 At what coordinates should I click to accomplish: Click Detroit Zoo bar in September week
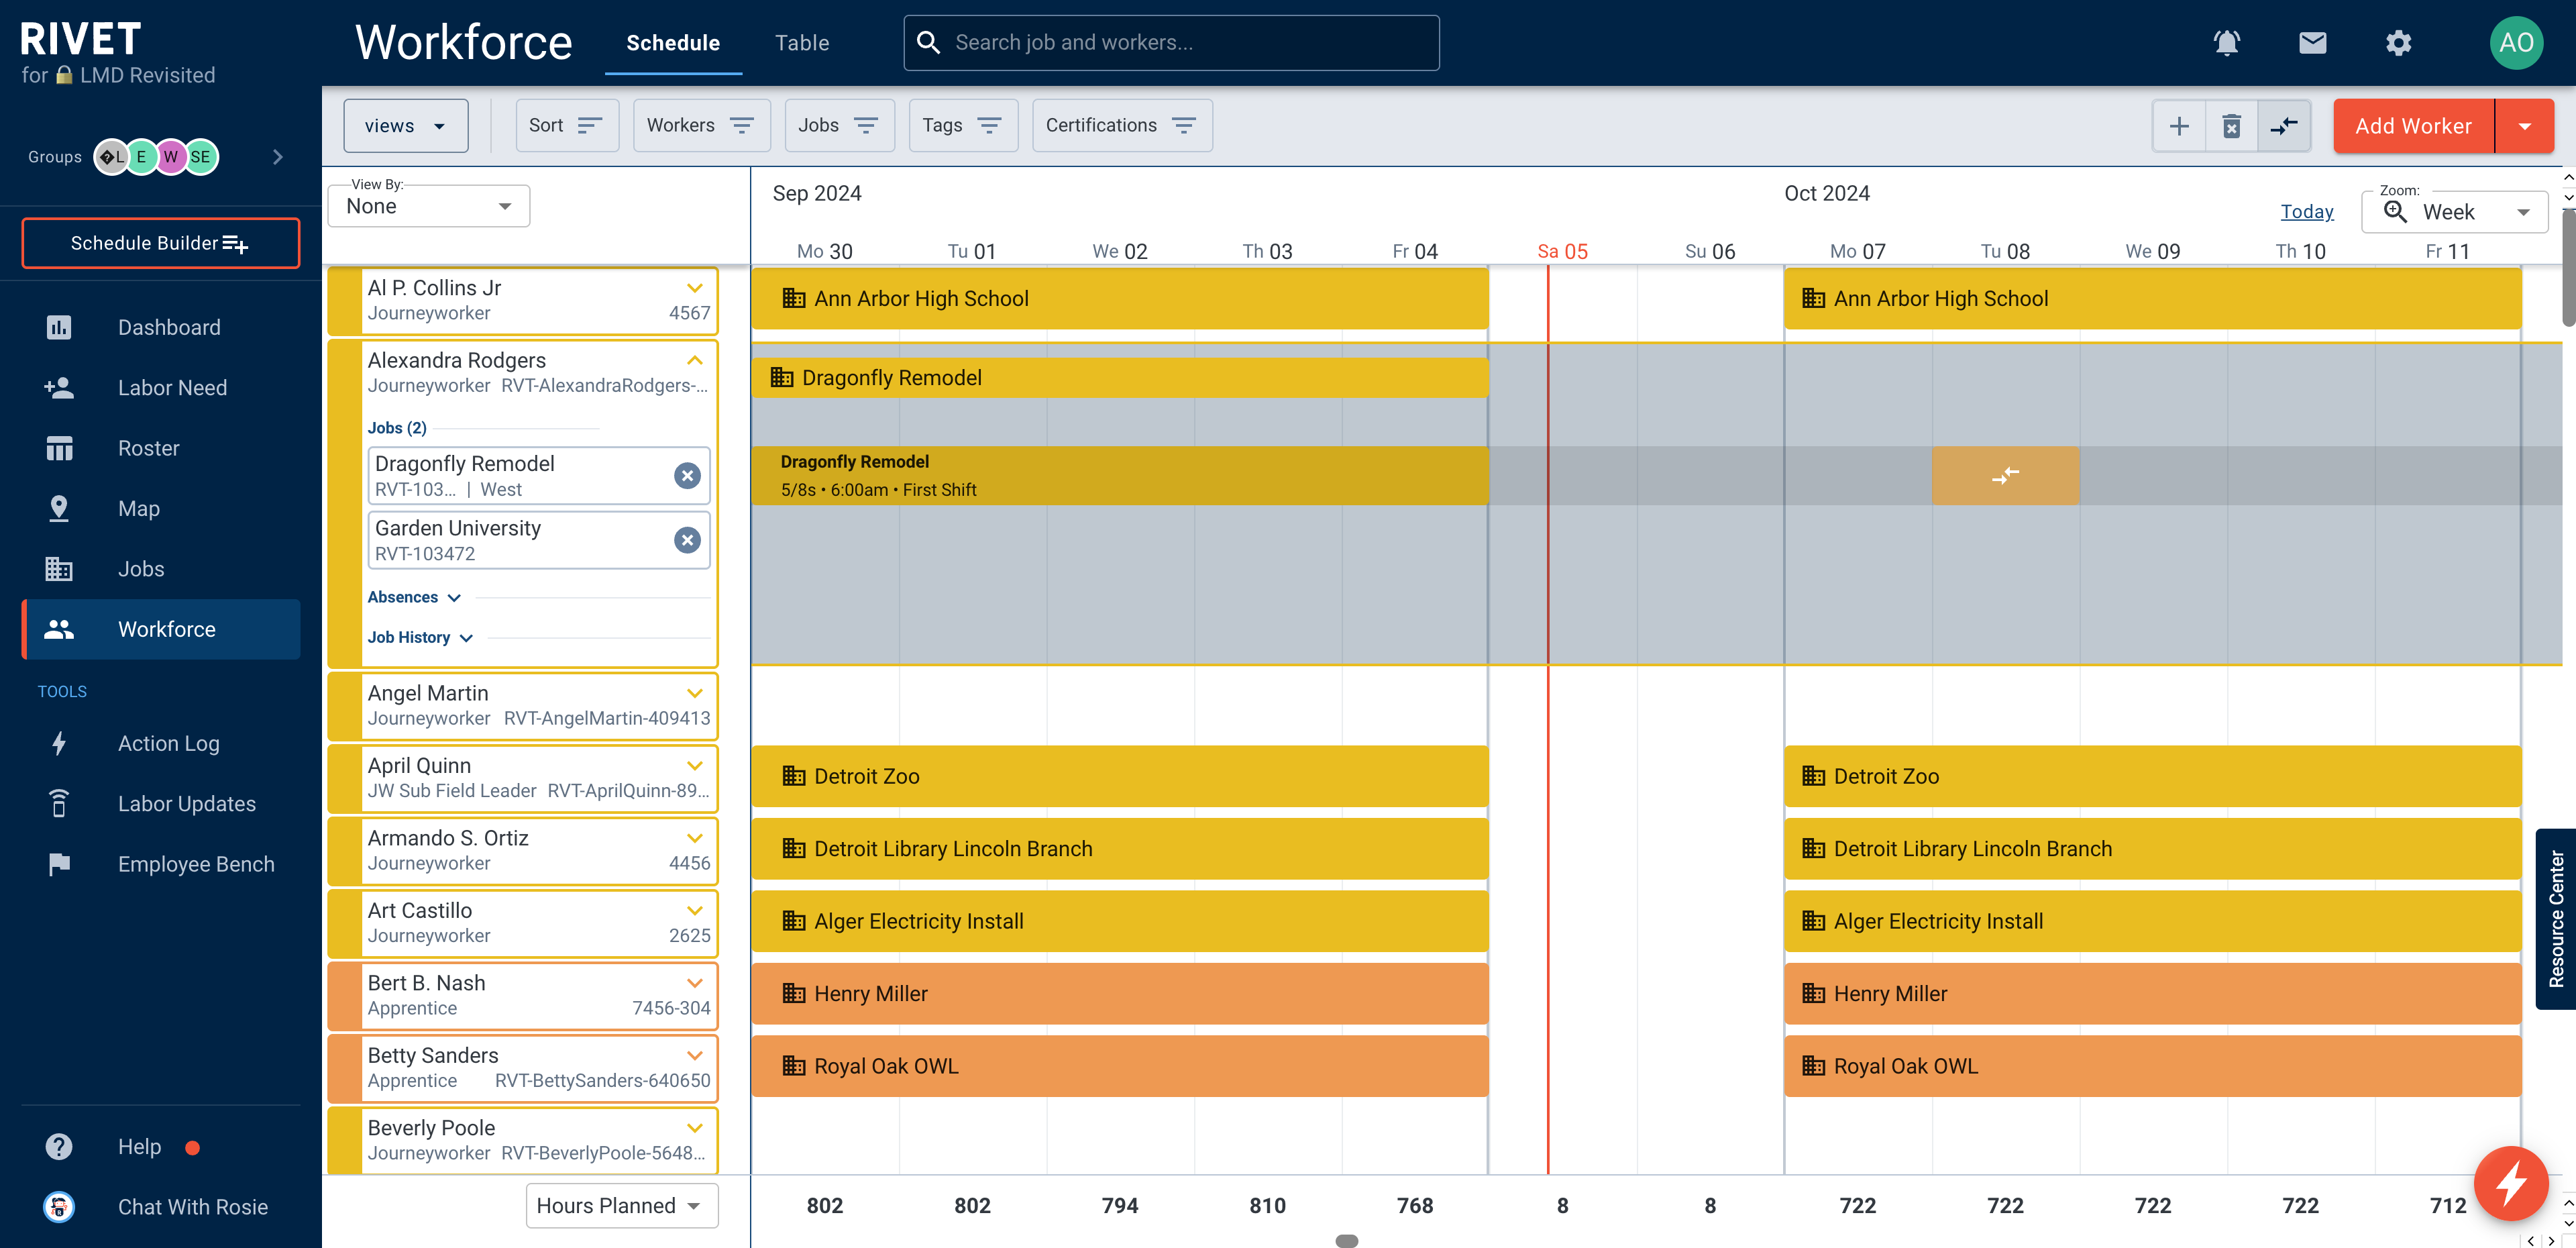pos(1119,776)
